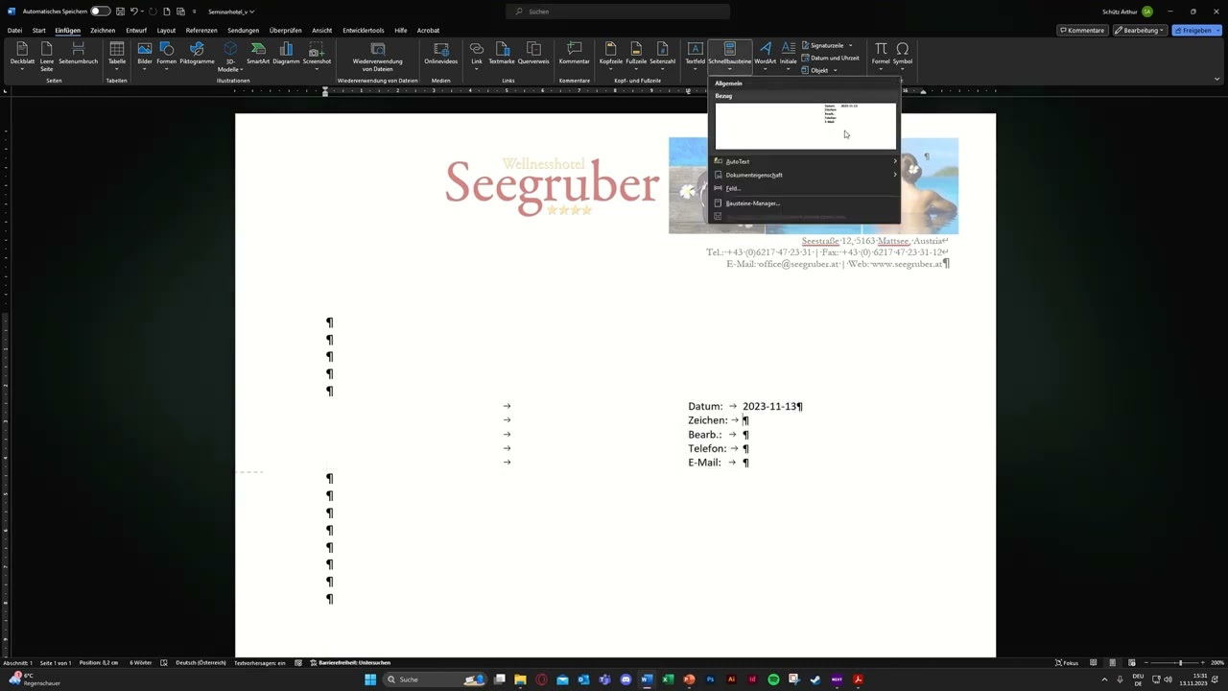1228x691 pixels.
Task: Click the save icon in title bar
Action: tap(119, 12)
